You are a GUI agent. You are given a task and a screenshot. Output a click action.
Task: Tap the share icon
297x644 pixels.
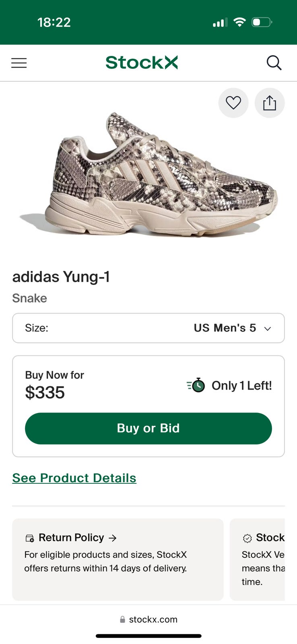click(270, 103)
